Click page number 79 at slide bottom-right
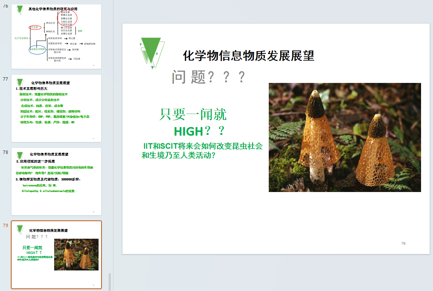Image resolution: width=433 pixels, height=291 pixels. click(x=403, y=244)
